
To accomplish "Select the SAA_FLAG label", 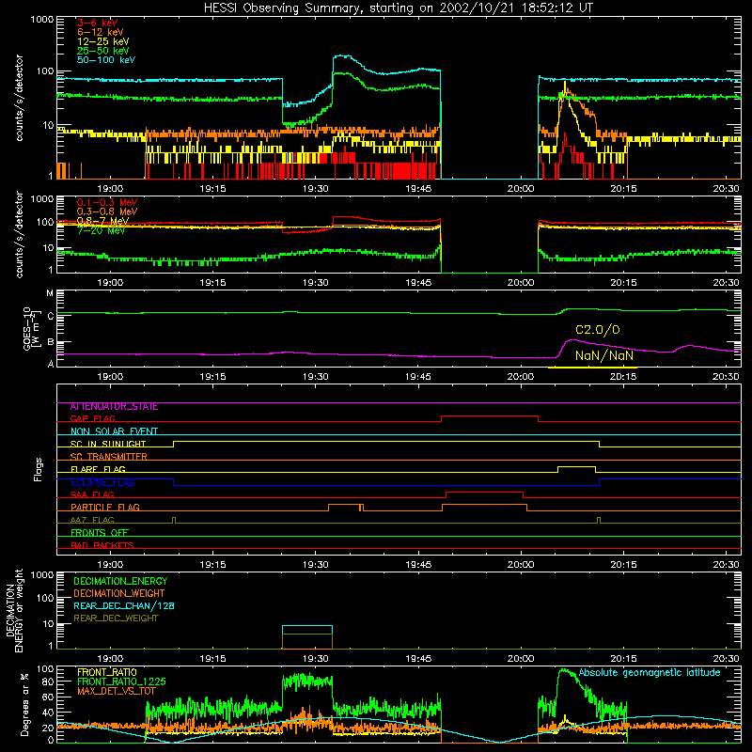I will tap(92, 494).
